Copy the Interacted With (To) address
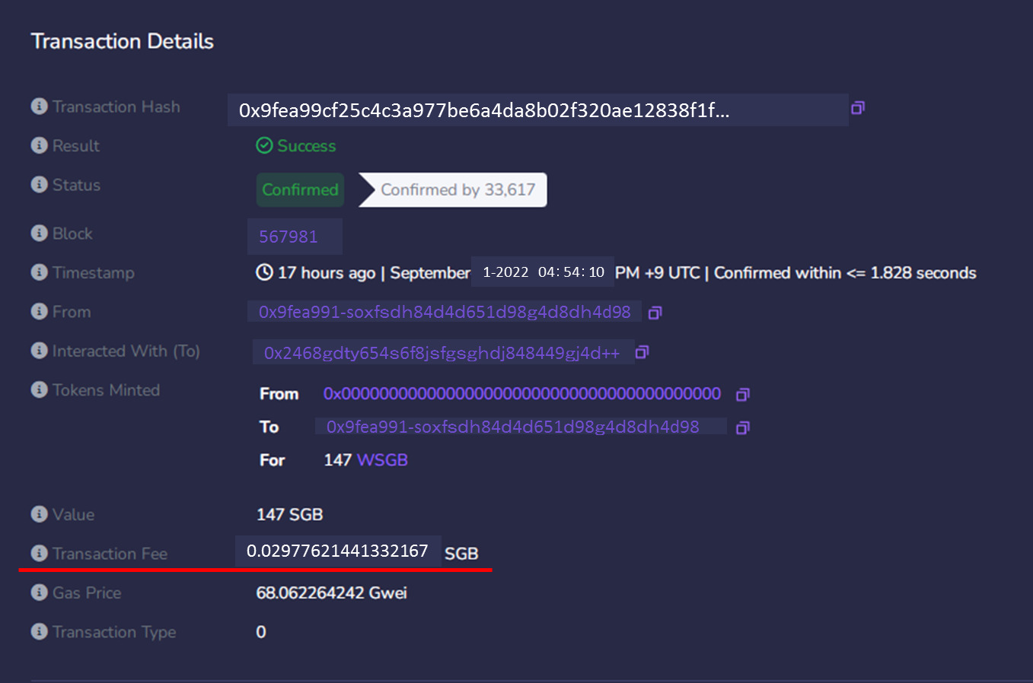Image resolution: width=1033 pixels, height=683 pixels. point(642,352)
